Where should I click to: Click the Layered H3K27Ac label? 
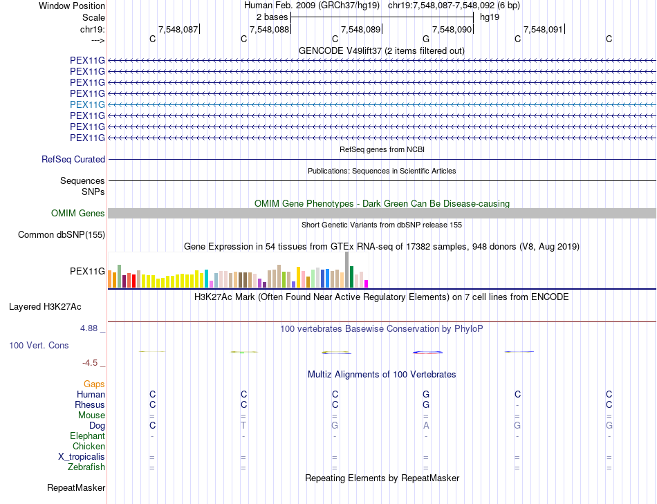point(45,307)
